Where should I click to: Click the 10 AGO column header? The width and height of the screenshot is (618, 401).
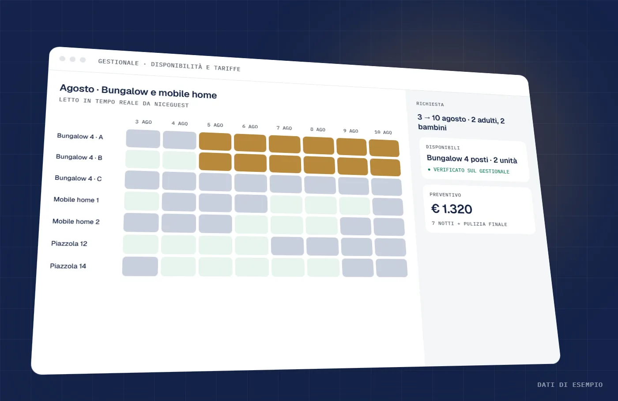coord(383,132)
